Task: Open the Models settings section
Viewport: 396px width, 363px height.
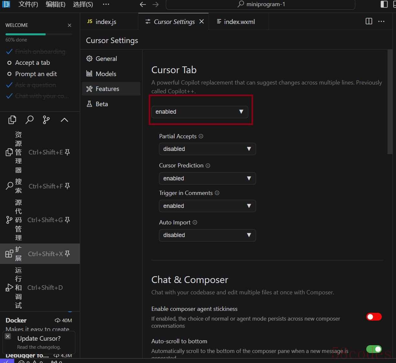Action: click(x=106, y=74)
